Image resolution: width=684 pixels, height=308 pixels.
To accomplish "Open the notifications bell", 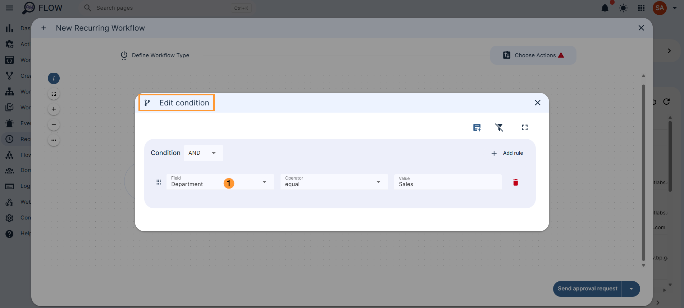I will click(605, 8).
